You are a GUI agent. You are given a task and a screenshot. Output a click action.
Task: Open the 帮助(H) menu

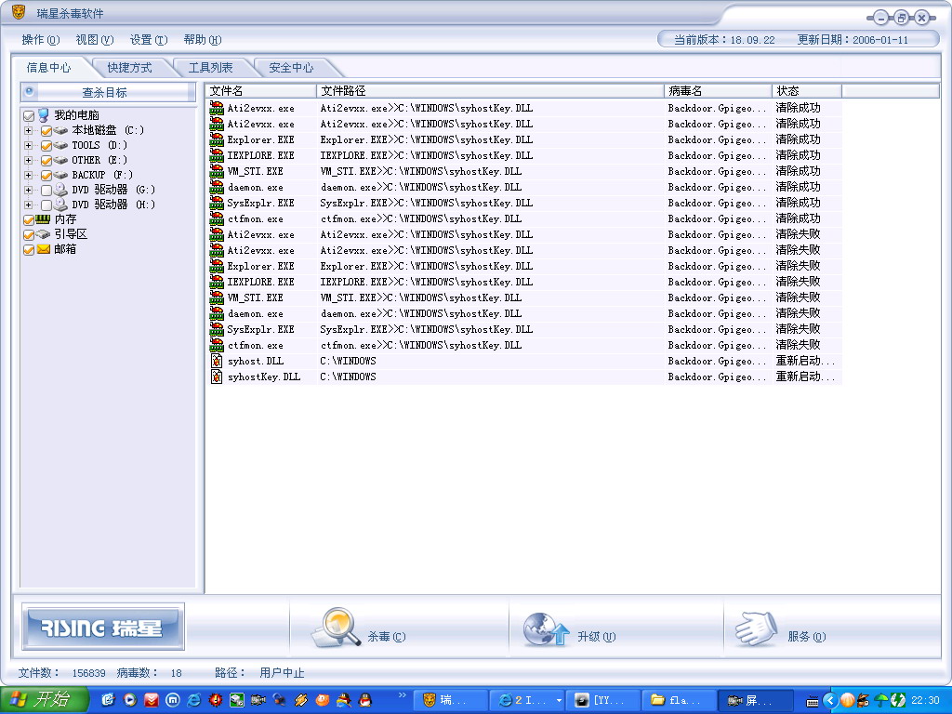pos(202,39)
